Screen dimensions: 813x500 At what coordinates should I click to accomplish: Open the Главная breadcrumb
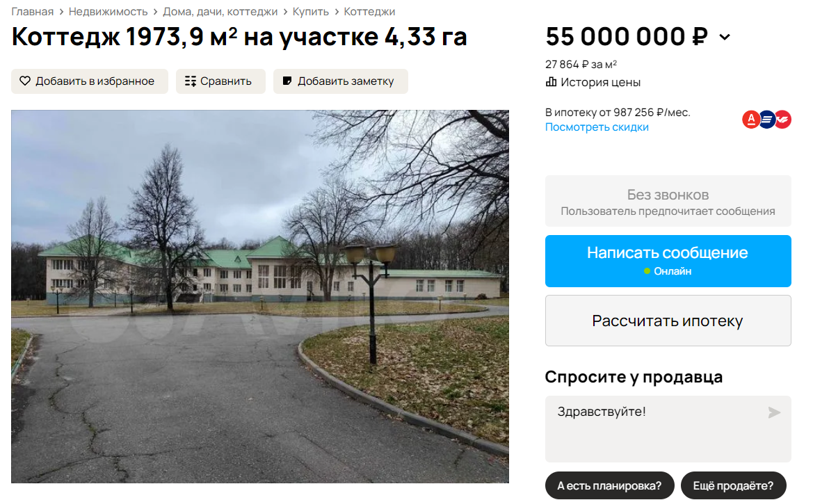coord(32,11)
